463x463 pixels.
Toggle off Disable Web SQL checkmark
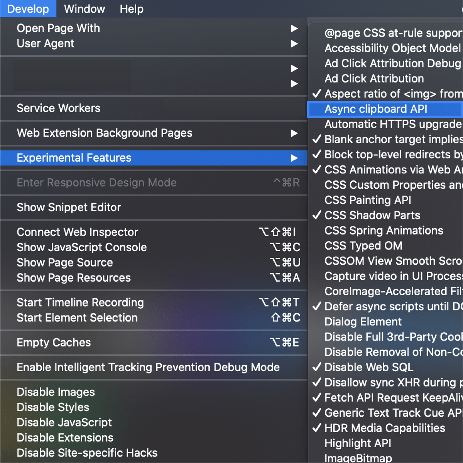point(368,367)
